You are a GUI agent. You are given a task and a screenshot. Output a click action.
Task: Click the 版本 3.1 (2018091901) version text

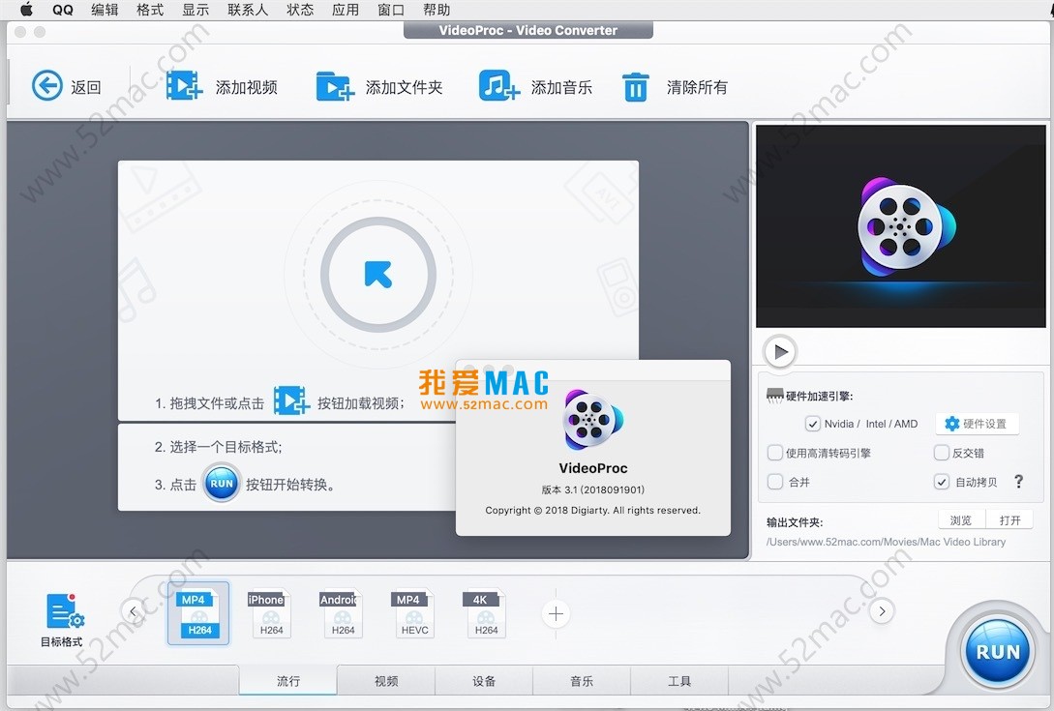593,489
